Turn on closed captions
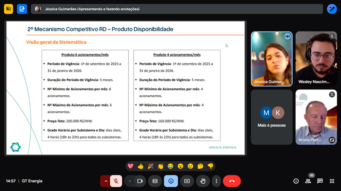The width and height of the screenshot is (341, 191). (155, 181)
